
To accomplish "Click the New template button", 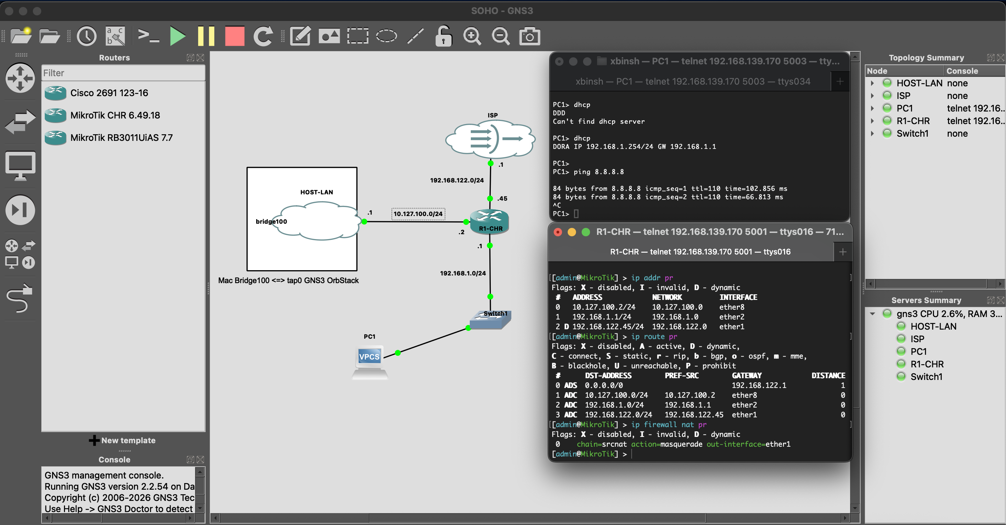I will coord(123,440).
